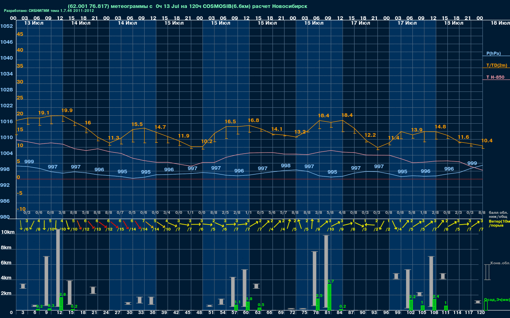Click temperature value 15.5
The width and height of the screenshot is (510, 318).
pyautogui.click(x=137, y=124)
